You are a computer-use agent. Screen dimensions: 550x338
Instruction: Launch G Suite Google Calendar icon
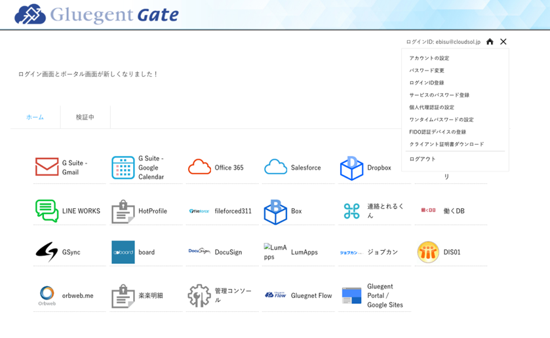pos(123,168)
